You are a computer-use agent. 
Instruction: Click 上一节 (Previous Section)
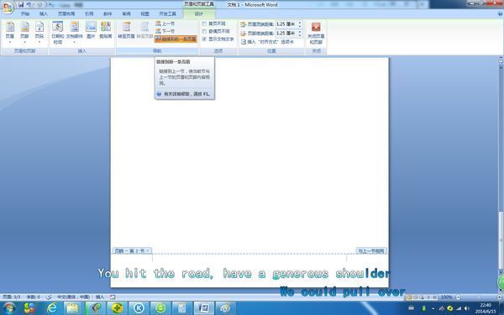[x=165, y=24]
